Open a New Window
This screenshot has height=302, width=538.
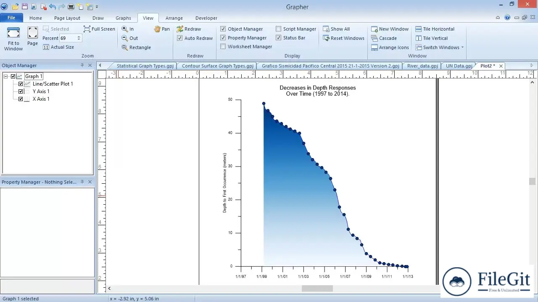390,29
